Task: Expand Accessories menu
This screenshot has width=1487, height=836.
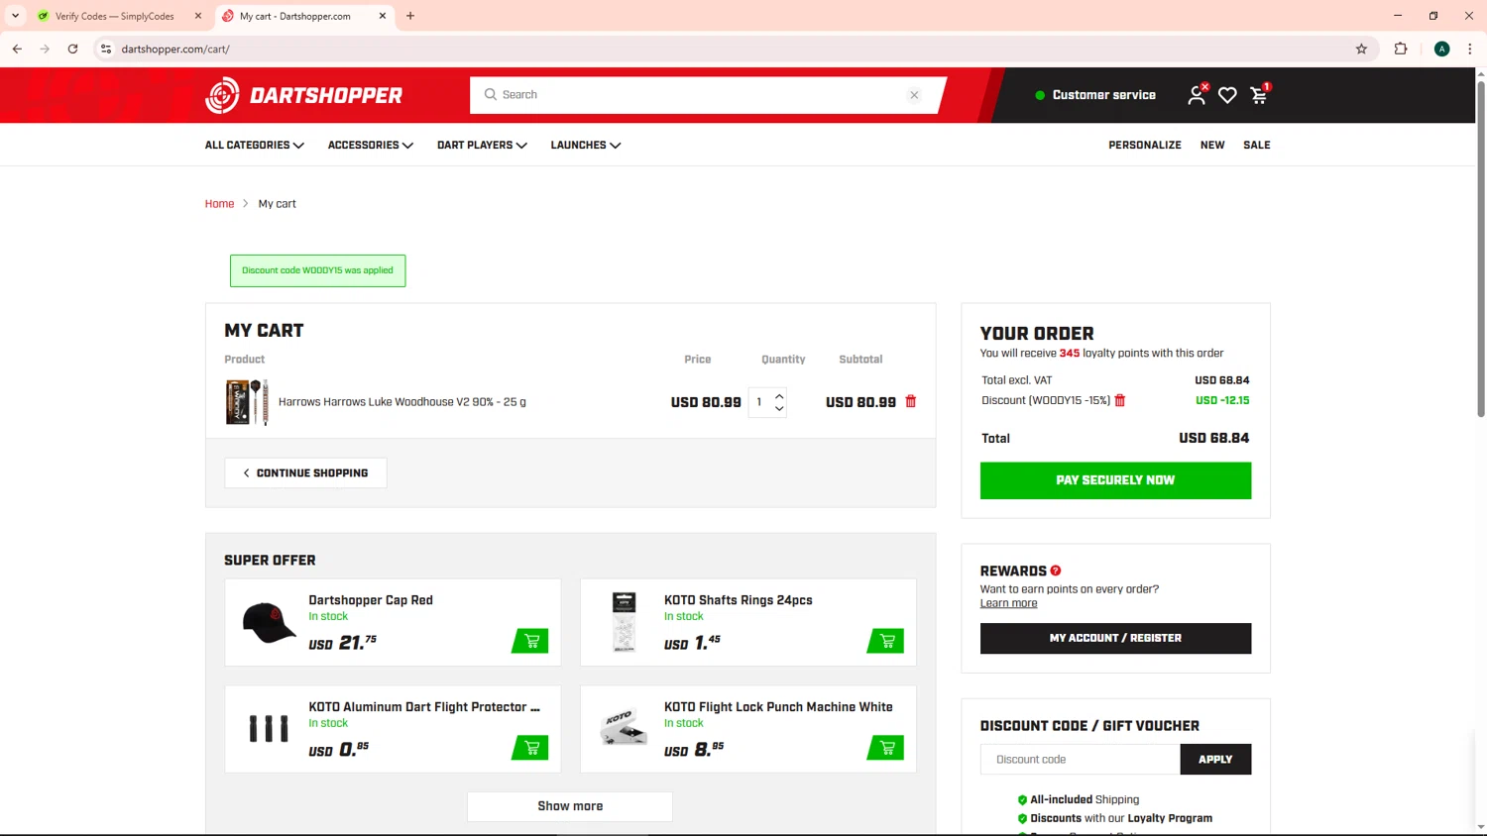Action: click(x=370, y=145)
